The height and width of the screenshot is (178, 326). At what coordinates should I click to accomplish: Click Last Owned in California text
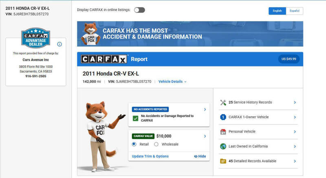pyautogui.click(x=248, y=146)
